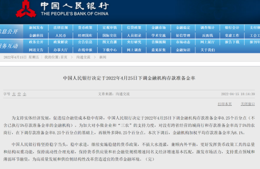Click 沟通交流 breadcrumb link
The image size is (260, 169).
(x=83, y=57)
